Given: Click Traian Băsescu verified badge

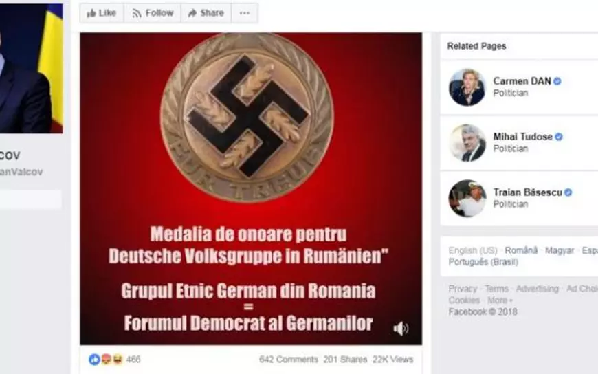Looking at the screenshot, I should [568, 192].
